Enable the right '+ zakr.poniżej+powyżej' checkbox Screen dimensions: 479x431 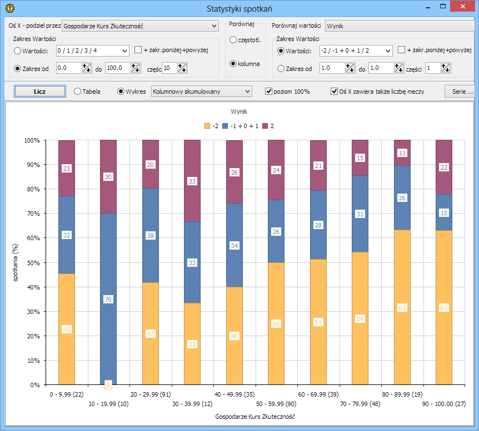tap(401, 50)
